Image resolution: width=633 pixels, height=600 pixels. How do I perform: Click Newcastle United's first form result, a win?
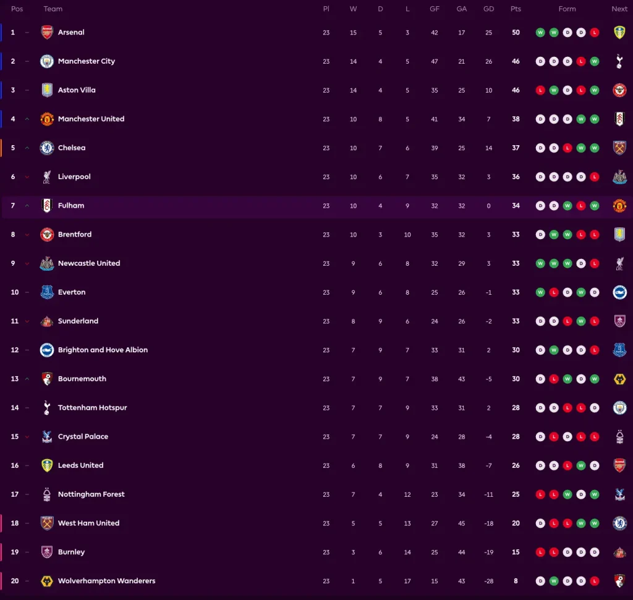coord(540,263)
